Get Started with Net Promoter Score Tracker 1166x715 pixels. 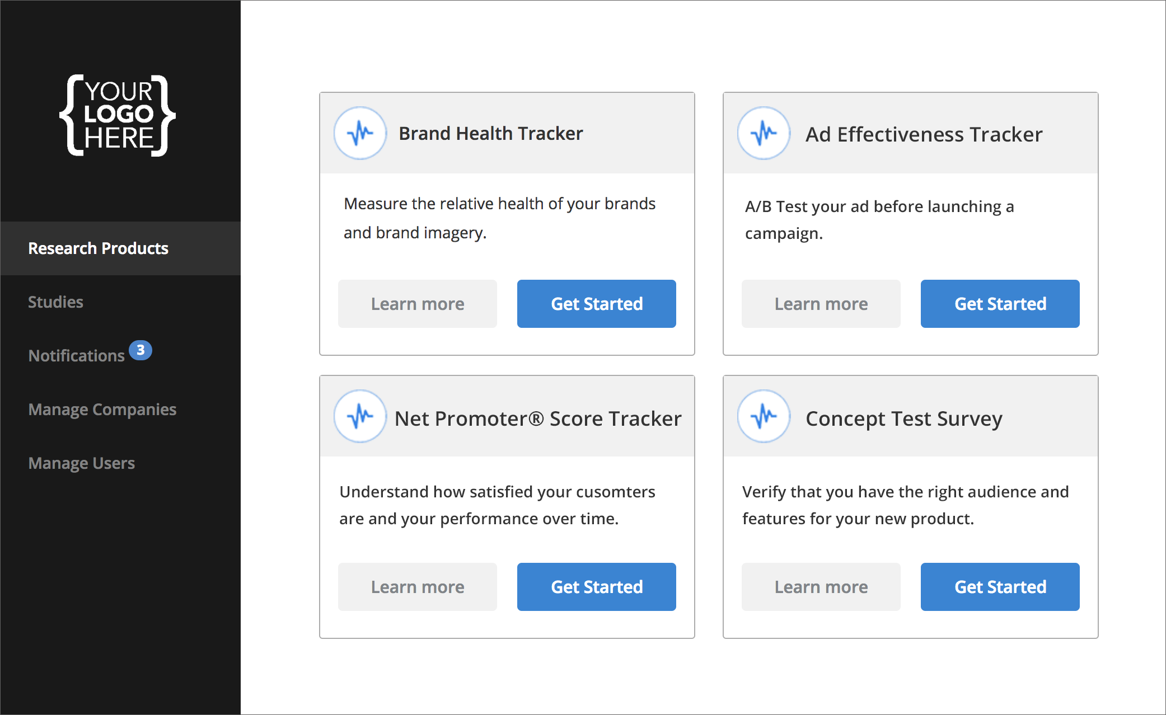[x=597, y=587]
